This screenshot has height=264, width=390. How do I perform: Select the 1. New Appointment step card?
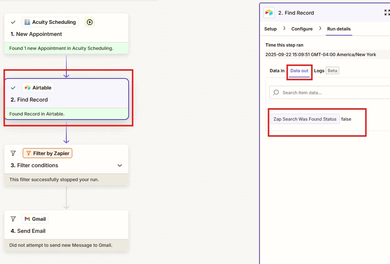(66, 33)
